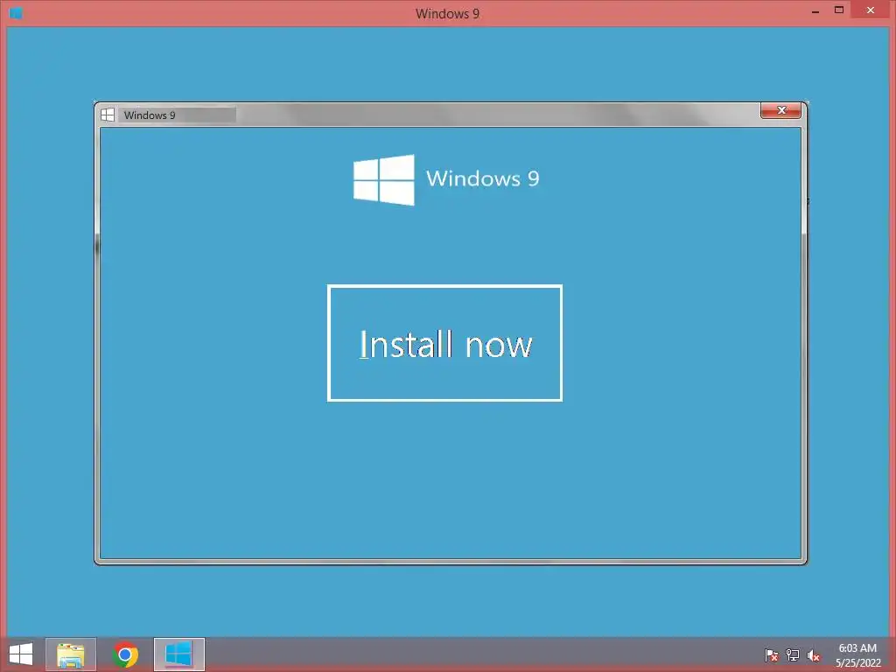Click the outer window's blue app icon

click(16, 12)
